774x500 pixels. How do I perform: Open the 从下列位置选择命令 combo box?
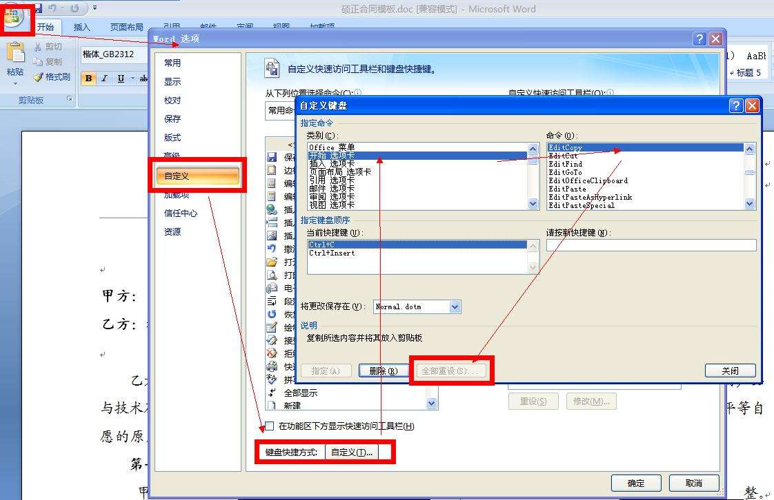tap(280, 110)
